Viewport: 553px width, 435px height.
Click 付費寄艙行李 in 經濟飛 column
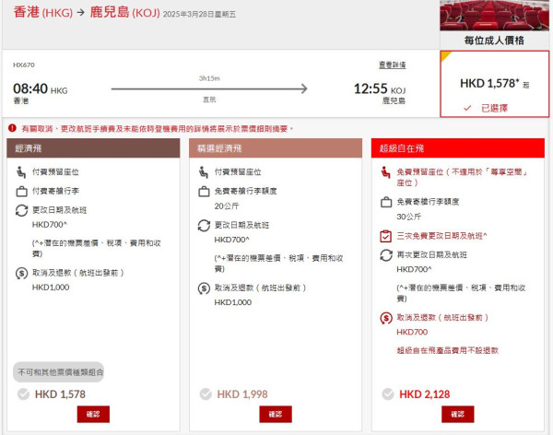55,191
